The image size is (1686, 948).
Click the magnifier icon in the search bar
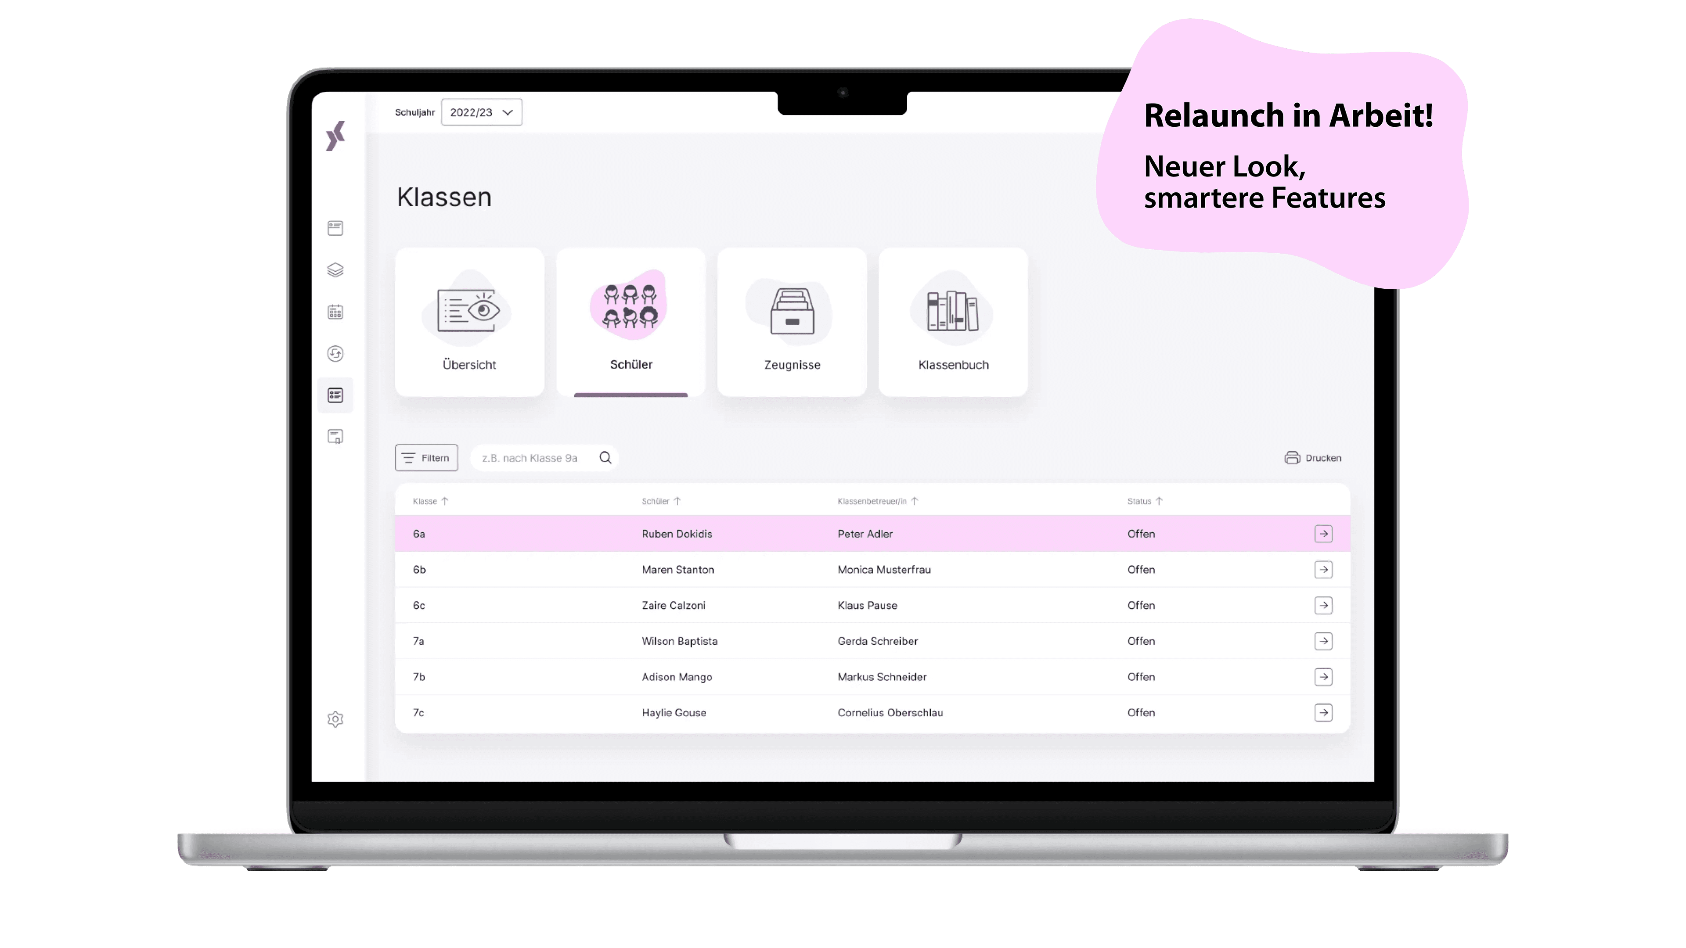(605, 457)
